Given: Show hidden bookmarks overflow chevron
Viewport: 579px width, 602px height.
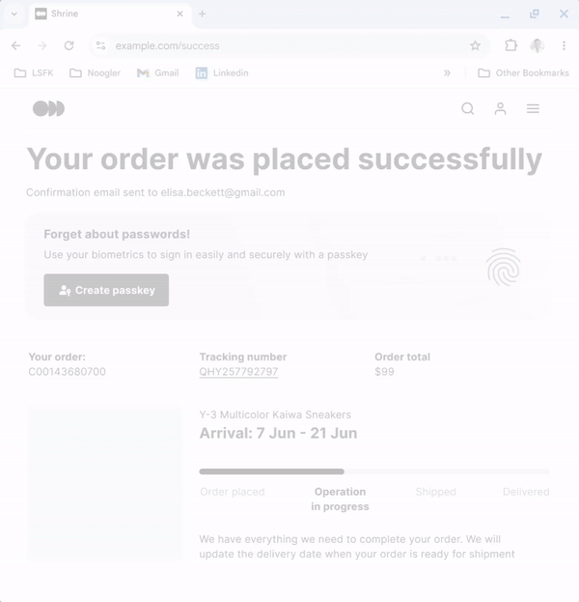Looking at the screenshot, I should [447, 72].
